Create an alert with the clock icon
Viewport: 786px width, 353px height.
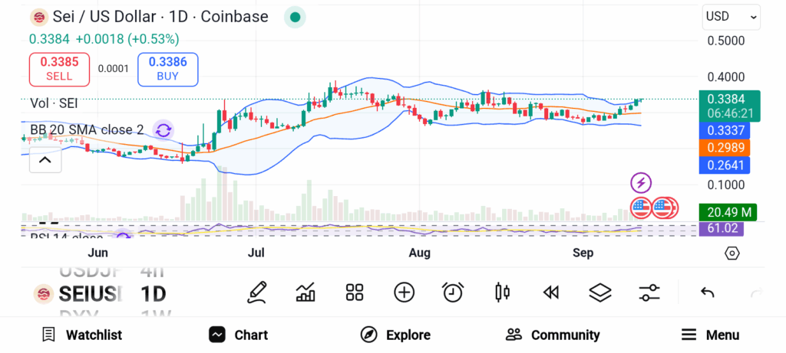coord(453,292)
